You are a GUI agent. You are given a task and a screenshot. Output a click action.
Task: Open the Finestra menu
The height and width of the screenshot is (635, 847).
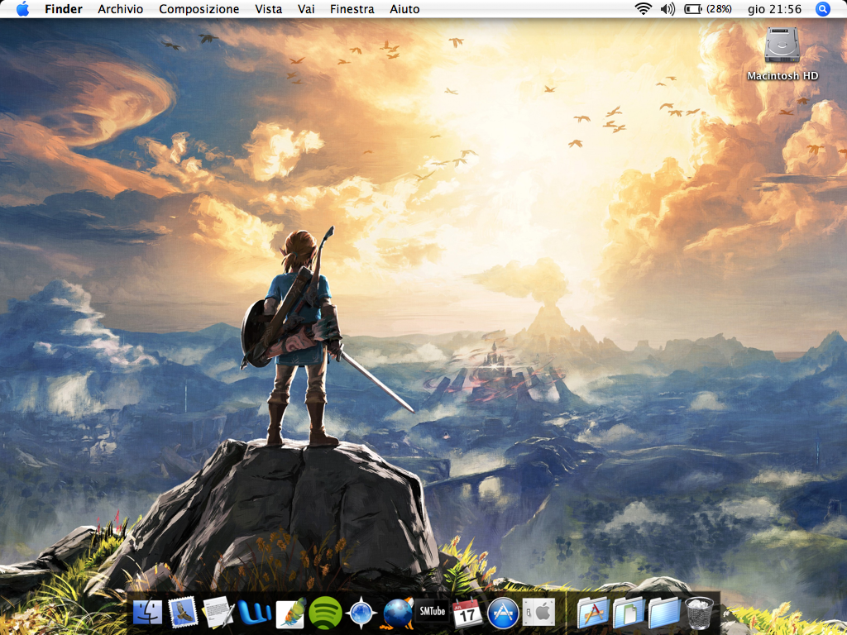pyautogui.click(x=352, y=9)
